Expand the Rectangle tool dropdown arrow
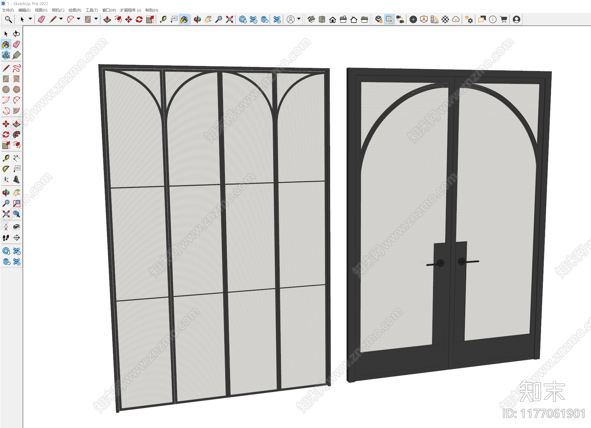 click(96, 19)
